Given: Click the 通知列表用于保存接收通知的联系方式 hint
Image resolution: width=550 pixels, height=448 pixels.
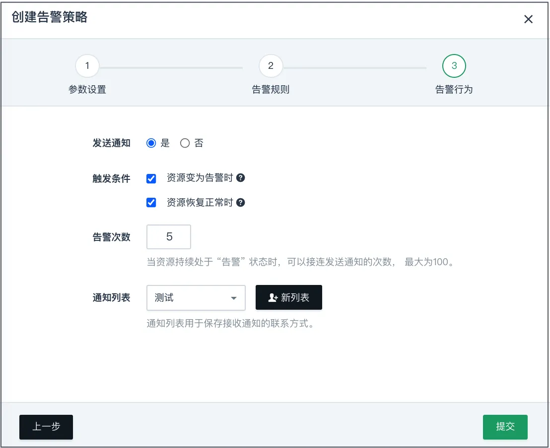Looking at the screenshot, I should [230, 323].
